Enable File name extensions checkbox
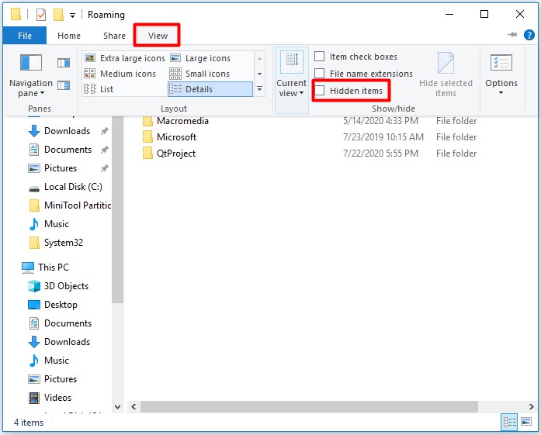Viewport: 541px width, 435px height. pos(320,74)
